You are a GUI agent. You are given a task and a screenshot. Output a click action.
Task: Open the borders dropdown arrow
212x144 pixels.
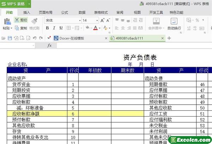(72, 28)
